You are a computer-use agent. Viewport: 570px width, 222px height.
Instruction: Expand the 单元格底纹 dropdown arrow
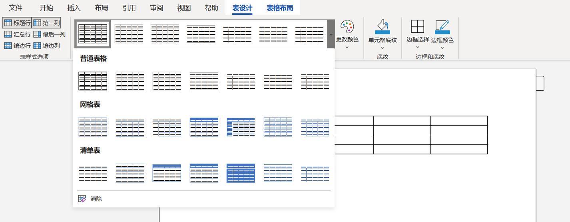point(383,48)
